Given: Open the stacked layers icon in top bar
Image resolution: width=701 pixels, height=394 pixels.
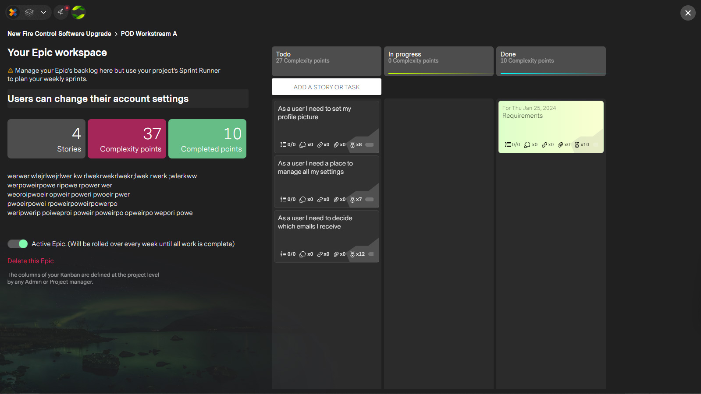Looking at the screenshot, I should click(x=29, y=12).
